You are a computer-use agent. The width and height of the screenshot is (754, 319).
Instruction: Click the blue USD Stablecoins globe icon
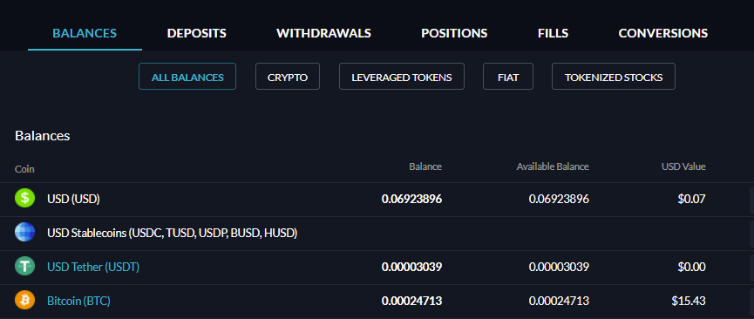pos(24,233)
